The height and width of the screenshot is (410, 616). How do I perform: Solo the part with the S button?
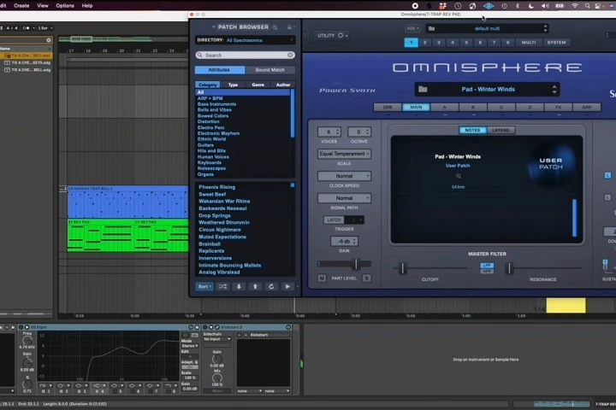coord(366,278)
